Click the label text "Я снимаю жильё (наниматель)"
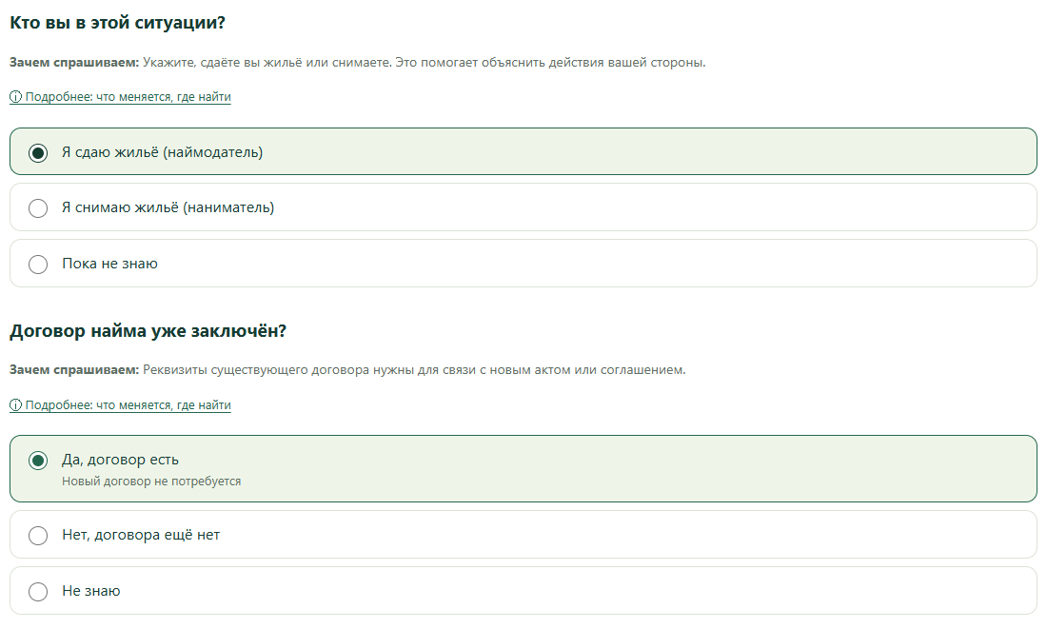 click(x=168, y=207)
